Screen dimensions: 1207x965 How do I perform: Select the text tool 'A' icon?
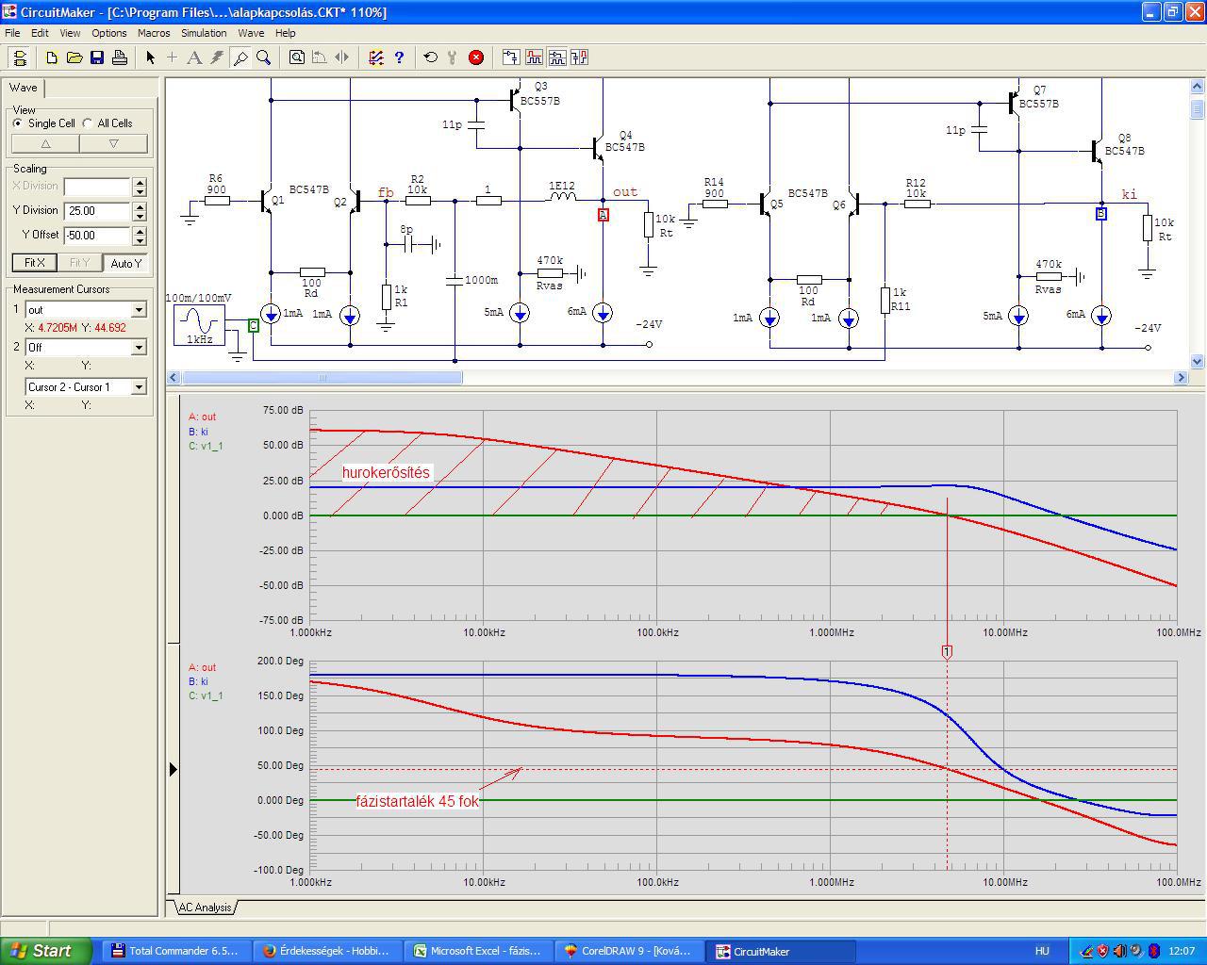pyautogui.click(x=194, y=57)
